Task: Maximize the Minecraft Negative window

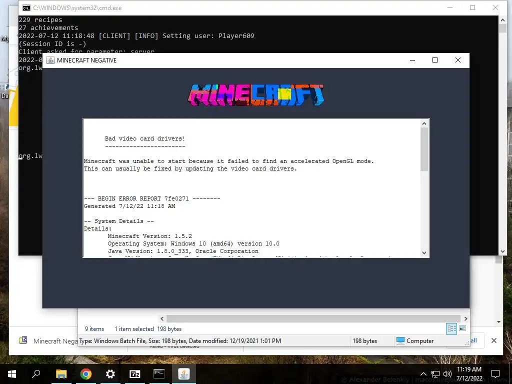Action: click(x=435, y=60)
